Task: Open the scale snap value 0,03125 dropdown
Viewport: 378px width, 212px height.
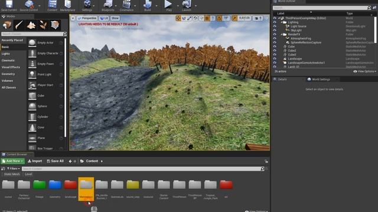Action: point(245,18)
